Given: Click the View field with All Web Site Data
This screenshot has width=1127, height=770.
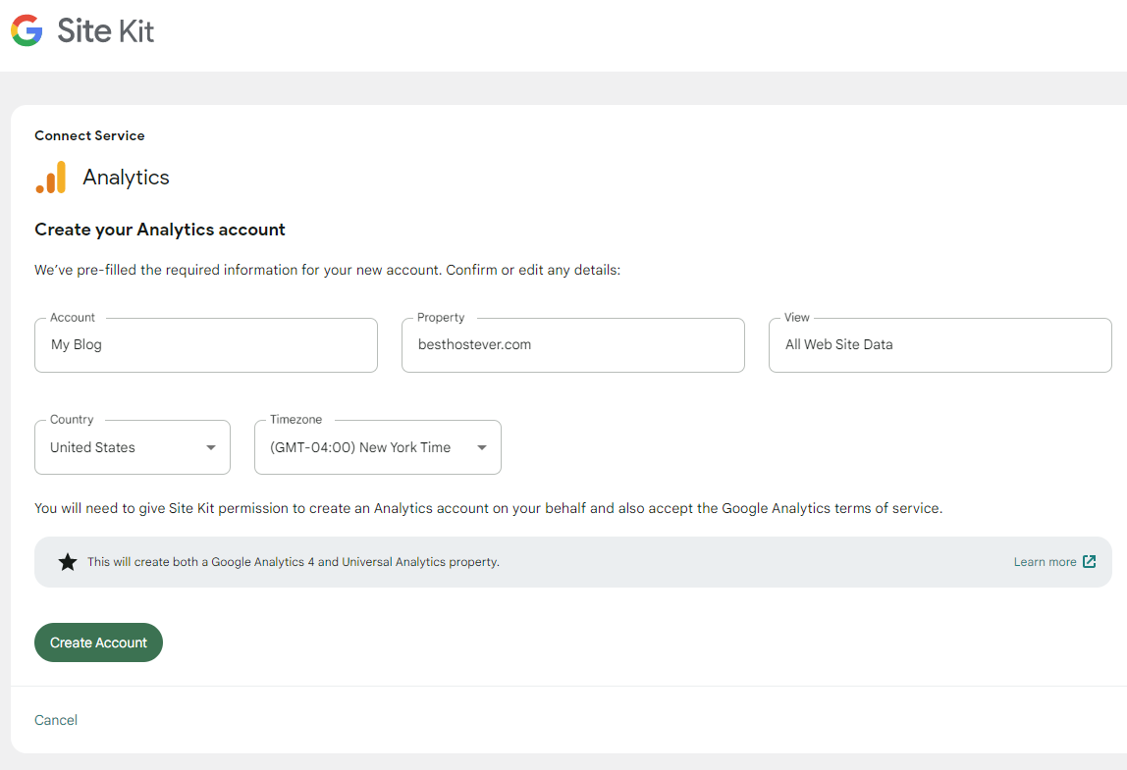Looking at the screenshot, I should (x=940, y=344).
